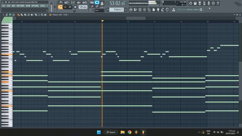Image resolution: width=242 pixels, height=136 pixels.
Task: Click the undo history icon in top toolbar
Action: click(191, 3)
